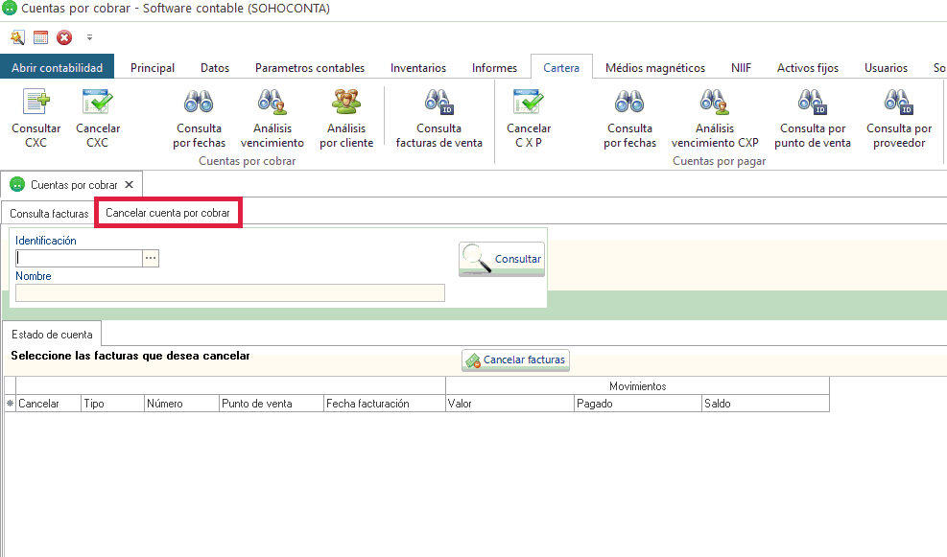Select the Consulta facturas tab
The width and height of the screenshot is (947, 557).
point(49,213)
